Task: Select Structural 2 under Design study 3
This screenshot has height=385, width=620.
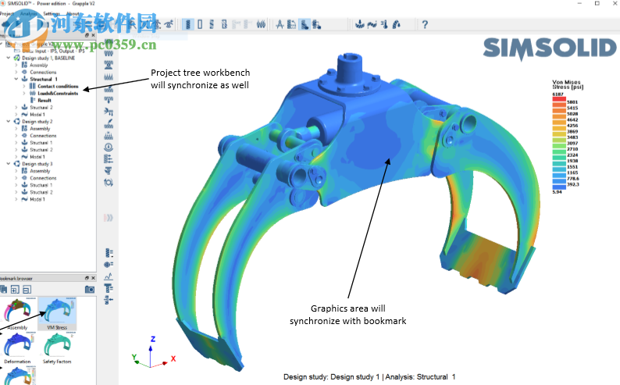Action: coord(41,192)
